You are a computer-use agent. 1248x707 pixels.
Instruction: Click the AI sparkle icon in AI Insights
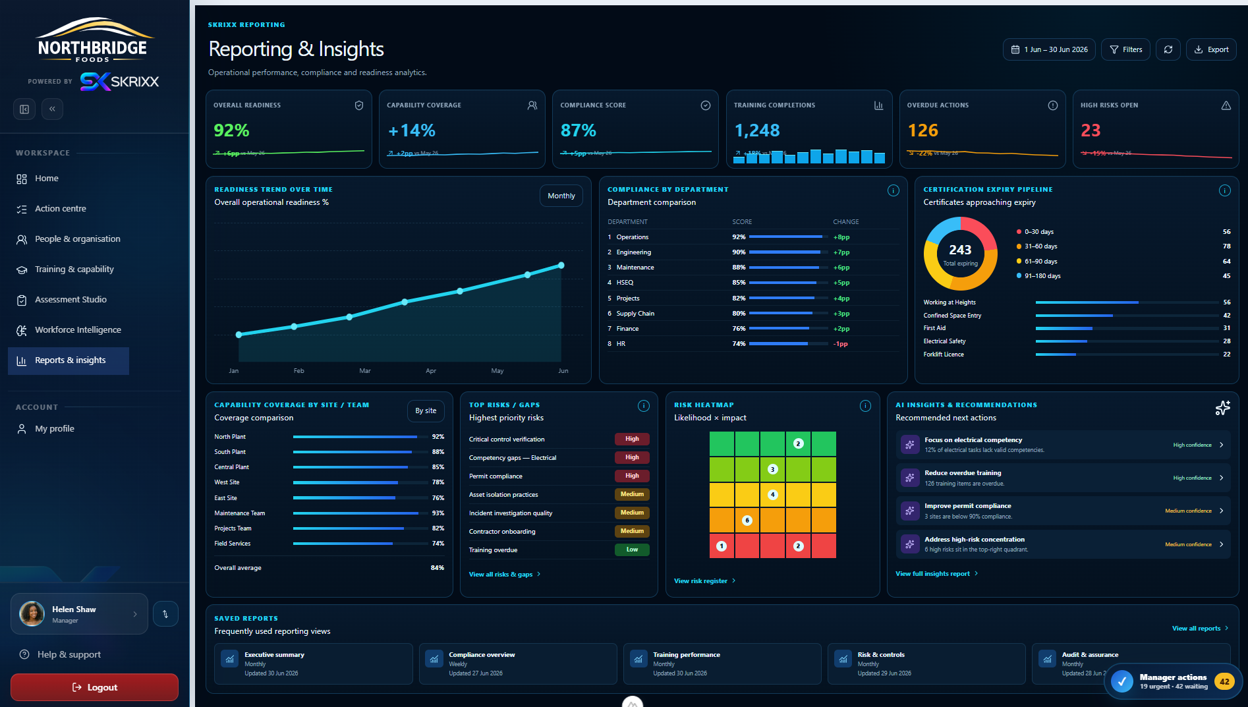pyautogui.click(x=1223, y=408)
